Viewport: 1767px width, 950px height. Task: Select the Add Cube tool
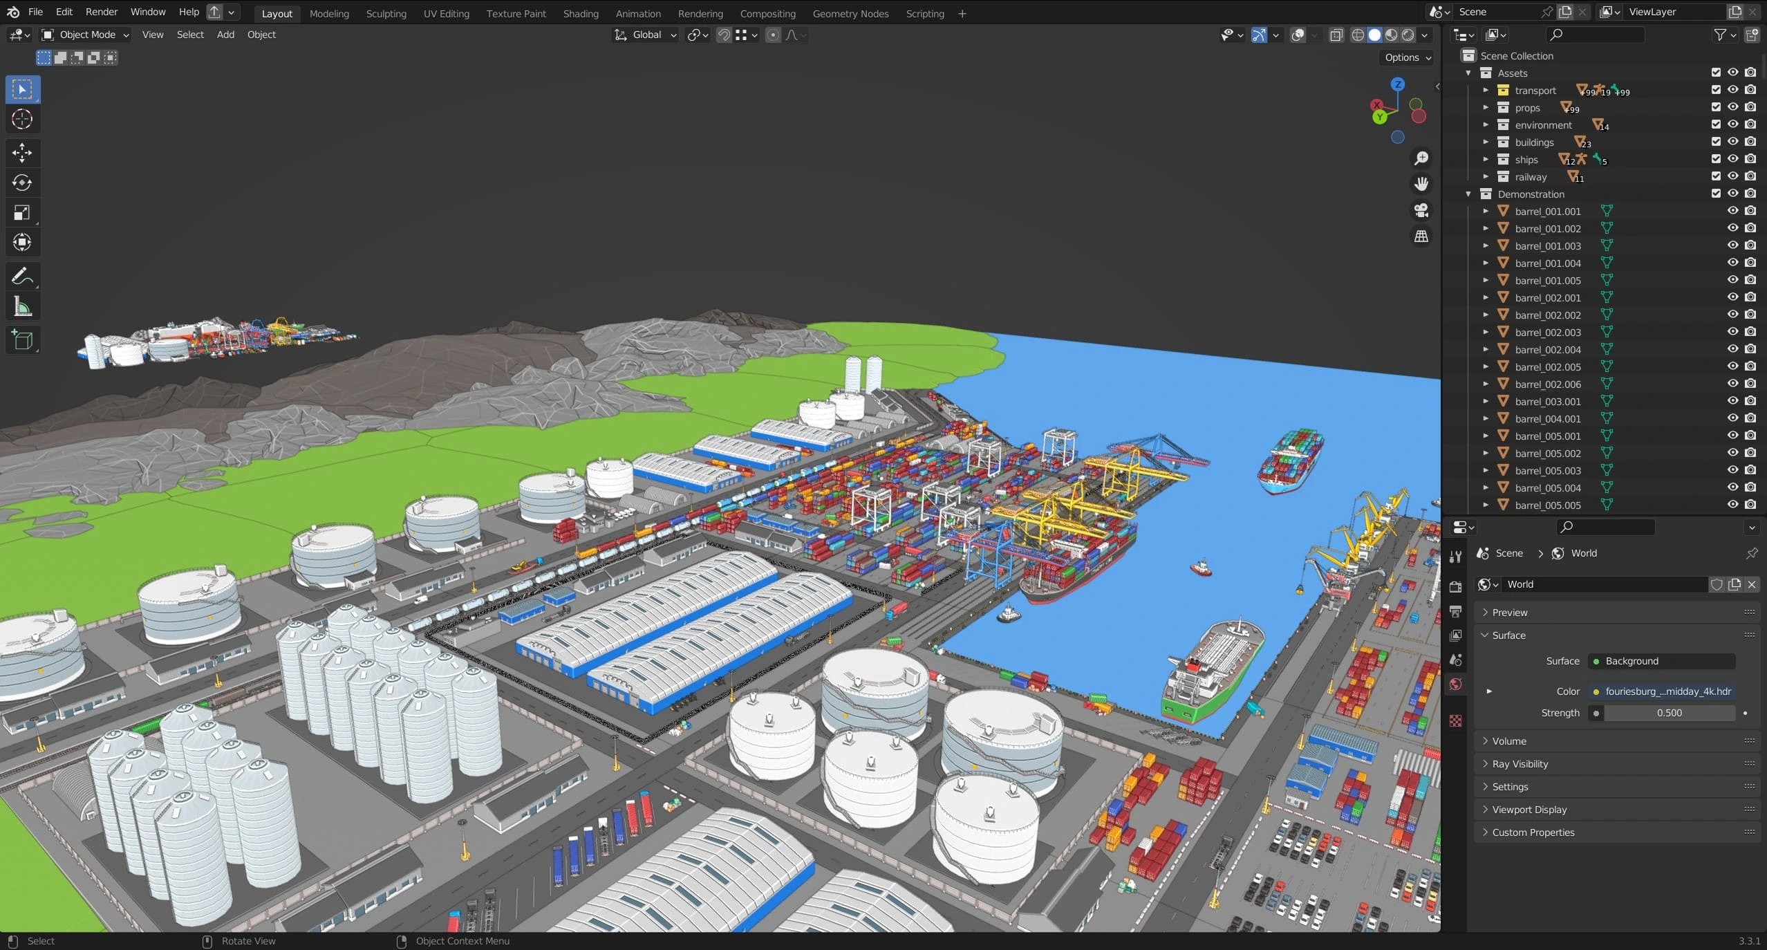click(22, 340)
